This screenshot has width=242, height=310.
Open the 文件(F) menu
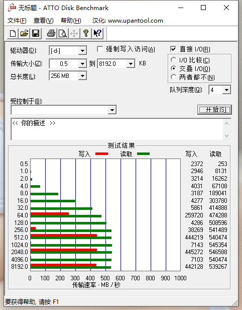tap(17, 21)
